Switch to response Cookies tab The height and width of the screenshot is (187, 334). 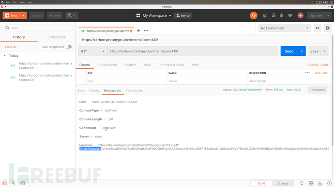click(x=94, y=91)
